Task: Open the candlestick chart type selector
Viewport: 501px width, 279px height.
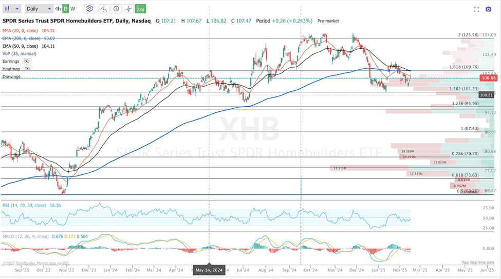Action: [x=12, y=9]
